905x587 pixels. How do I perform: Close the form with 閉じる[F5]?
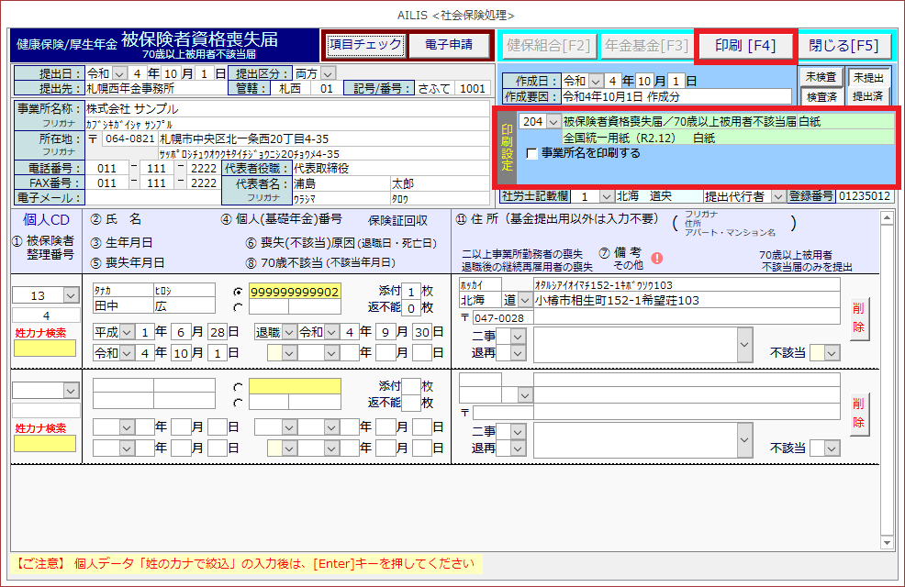click(844, 45)
